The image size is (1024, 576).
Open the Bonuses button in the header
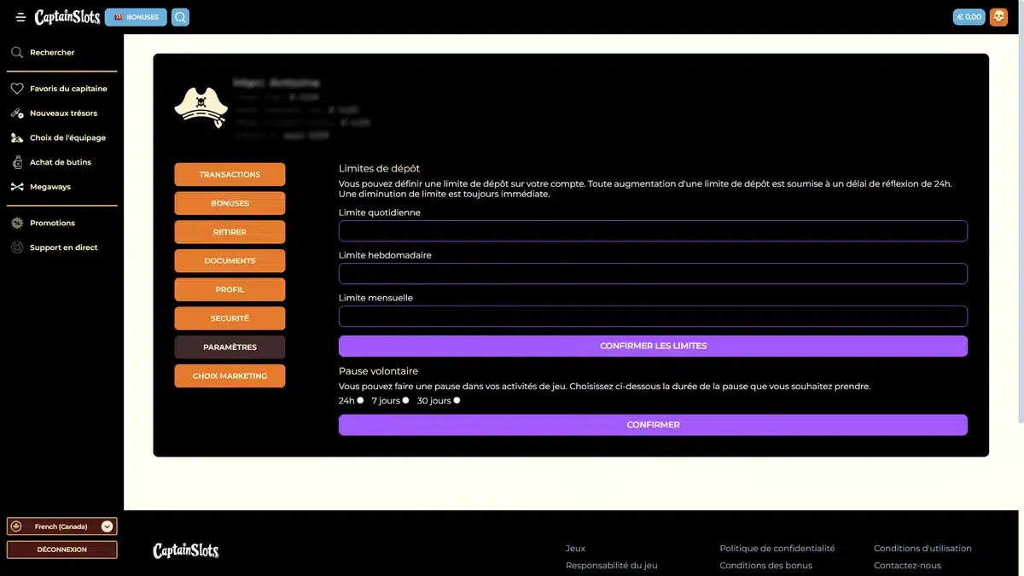pos(136,17)
